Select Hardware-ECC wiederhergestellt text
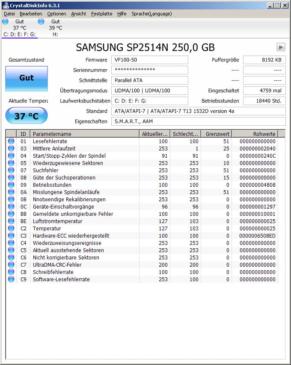This screenshot has height=365, width=291. tap(71, 235)
